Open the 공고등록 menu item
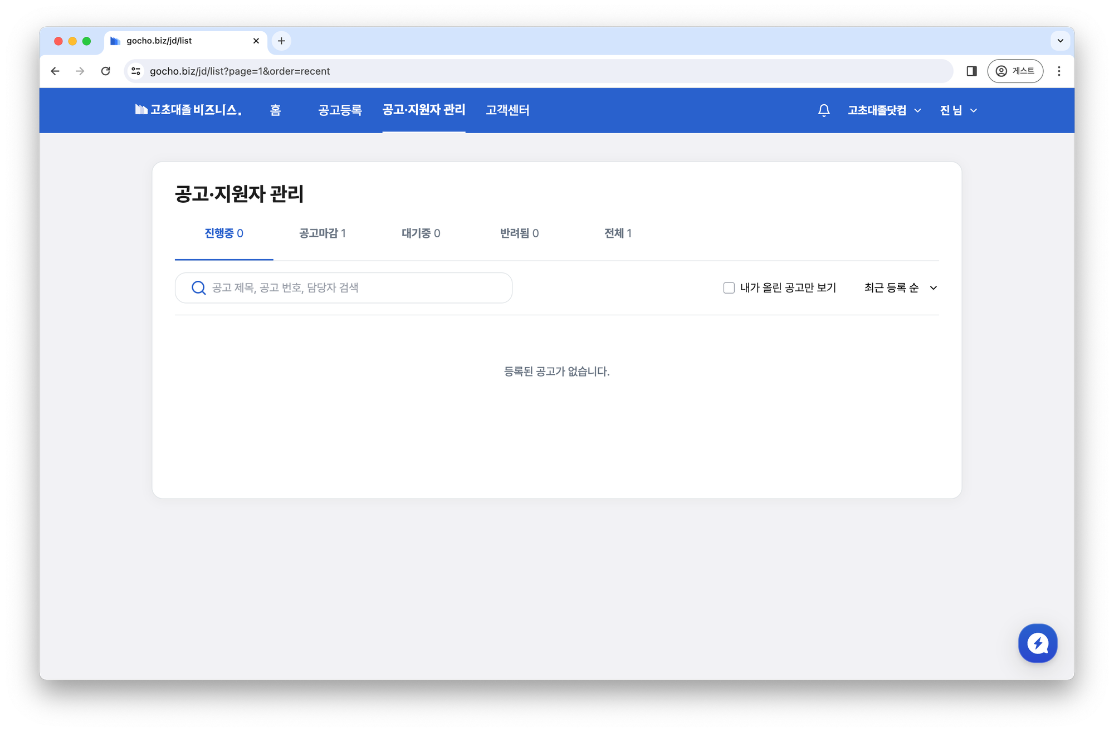Screen dimensions: 1114x732 (x=340, y=110)
